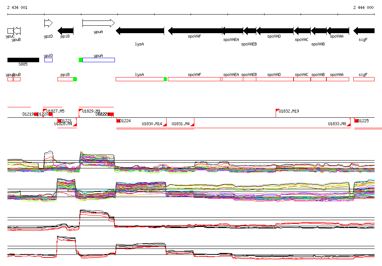Click the end coordinate 2 444 000
Viewport: 382px width, 266px height.
[x=363, y=7]
